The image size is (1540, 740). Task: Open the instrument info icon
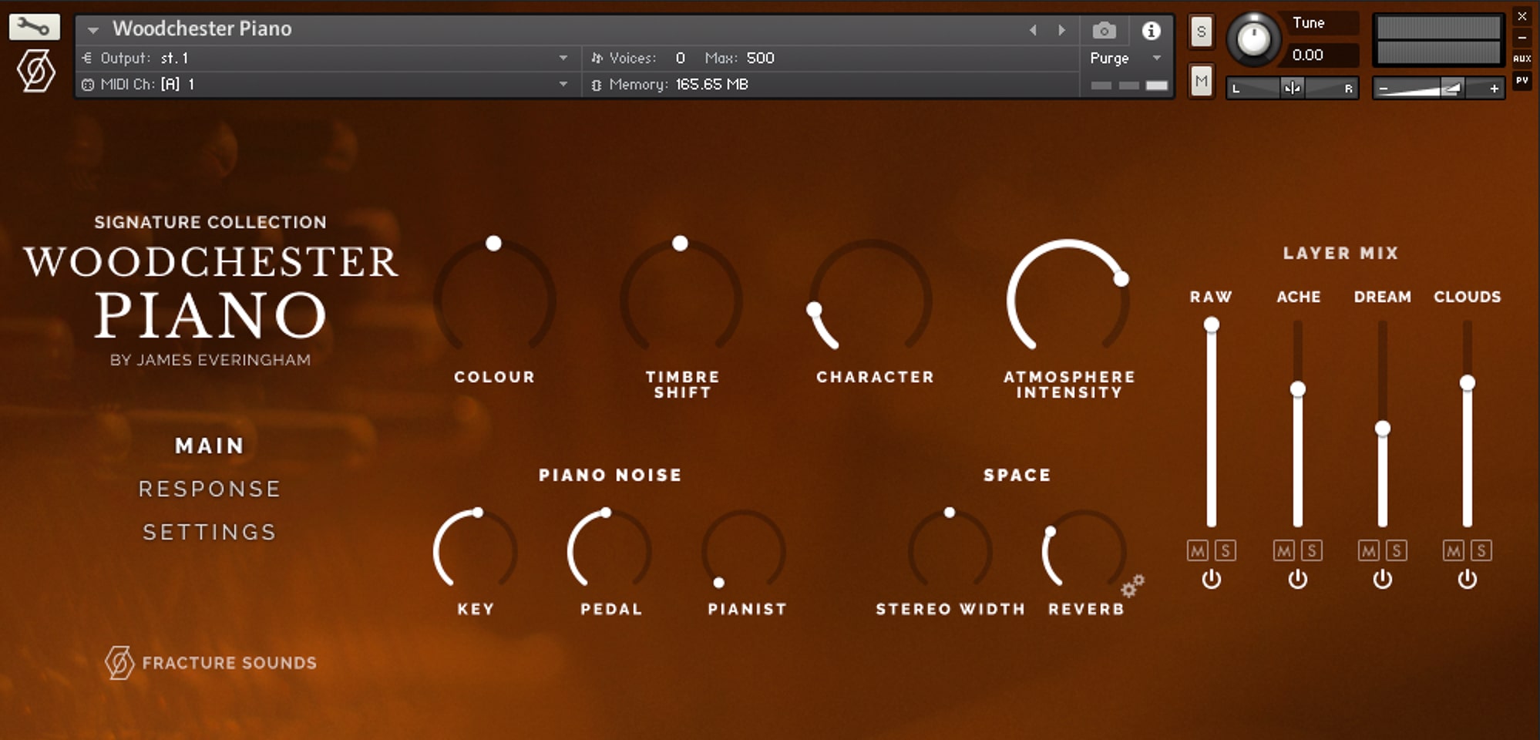click(1151, 31)
